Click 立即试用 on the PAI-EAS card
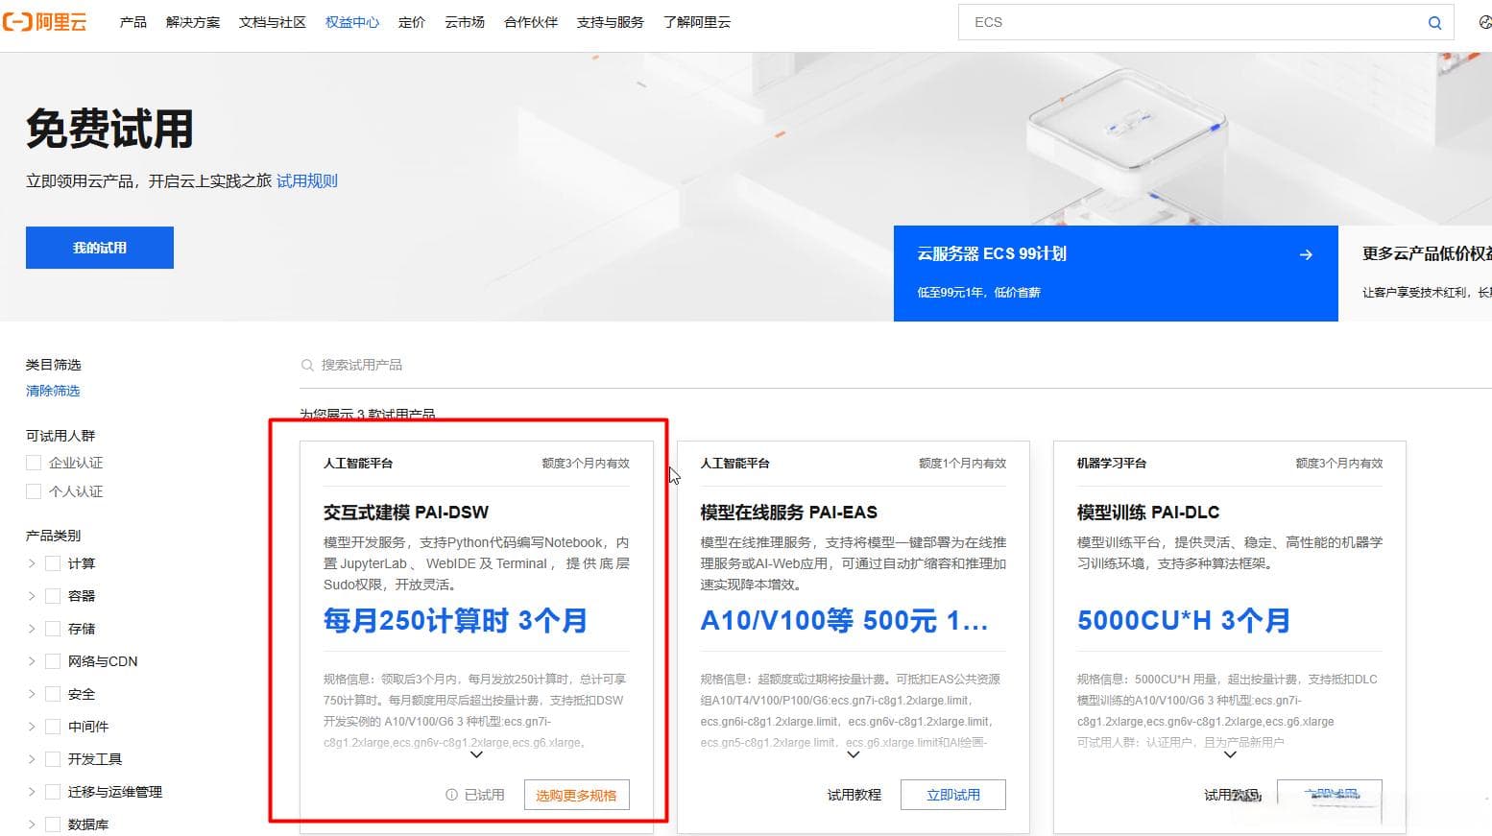This screenshot has width=1492, height=836. [x=953, y=795]
